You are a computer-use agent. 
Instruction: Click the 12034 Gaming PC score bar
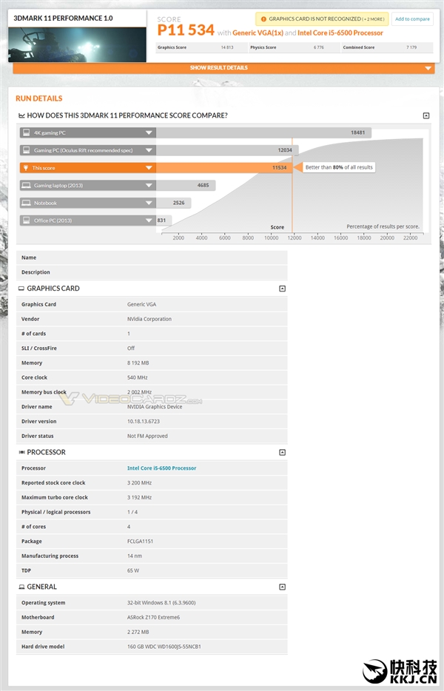227,150
